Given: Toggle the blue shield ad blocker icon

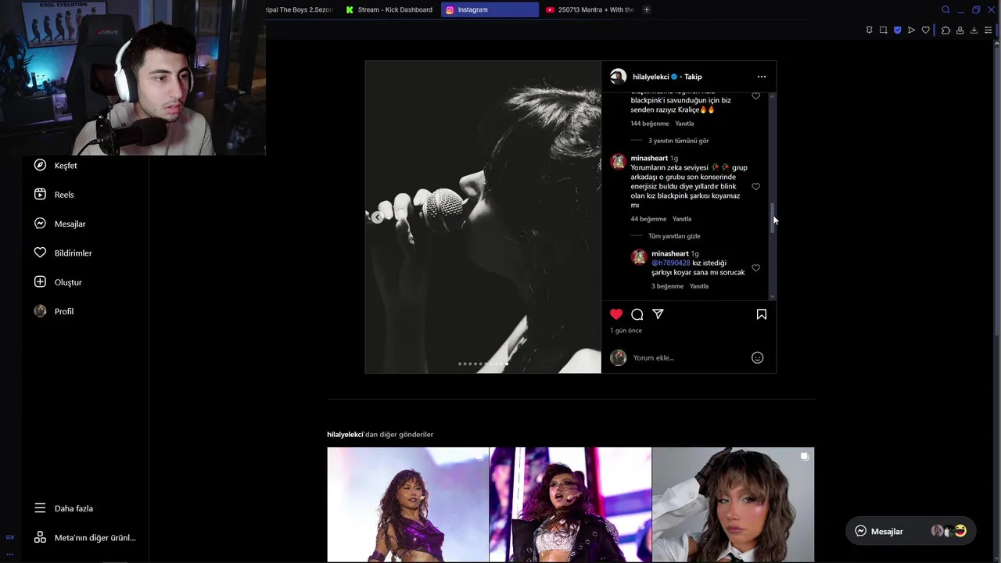Looking at the screenshot, I should pyautogui.click(x=897, y=30).
